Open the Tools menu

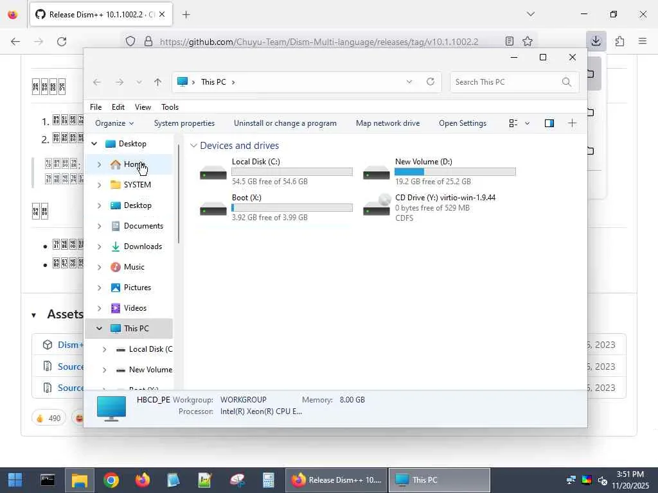(x=170, y=107)
